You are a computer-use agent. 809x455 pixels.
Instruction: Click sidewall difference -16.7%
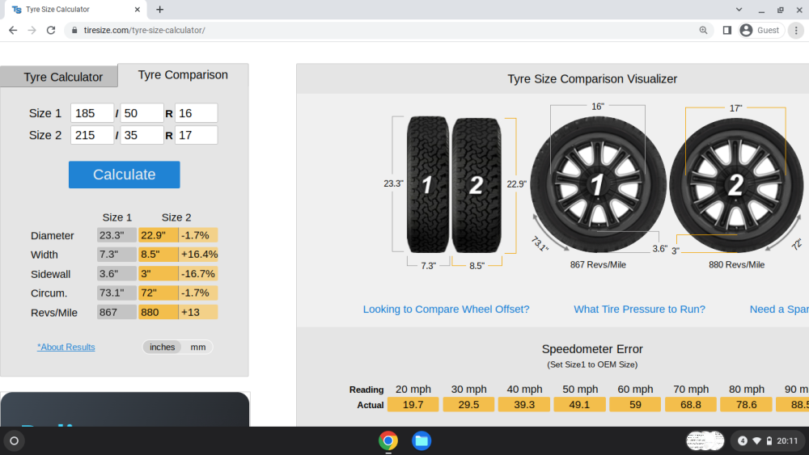click(x=199, y=274)
